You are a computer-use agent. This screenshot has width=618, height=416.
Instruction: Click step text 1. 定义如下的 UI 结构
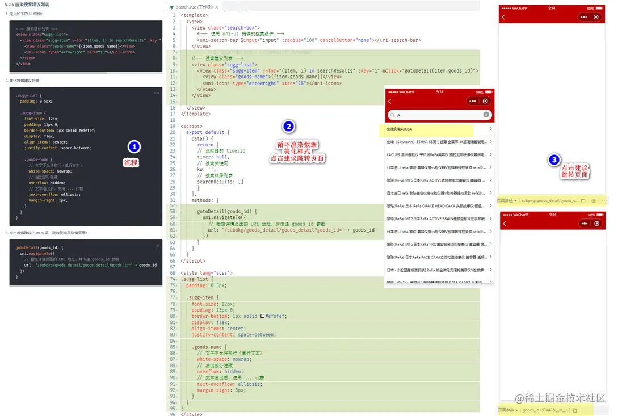click(24, 14)
